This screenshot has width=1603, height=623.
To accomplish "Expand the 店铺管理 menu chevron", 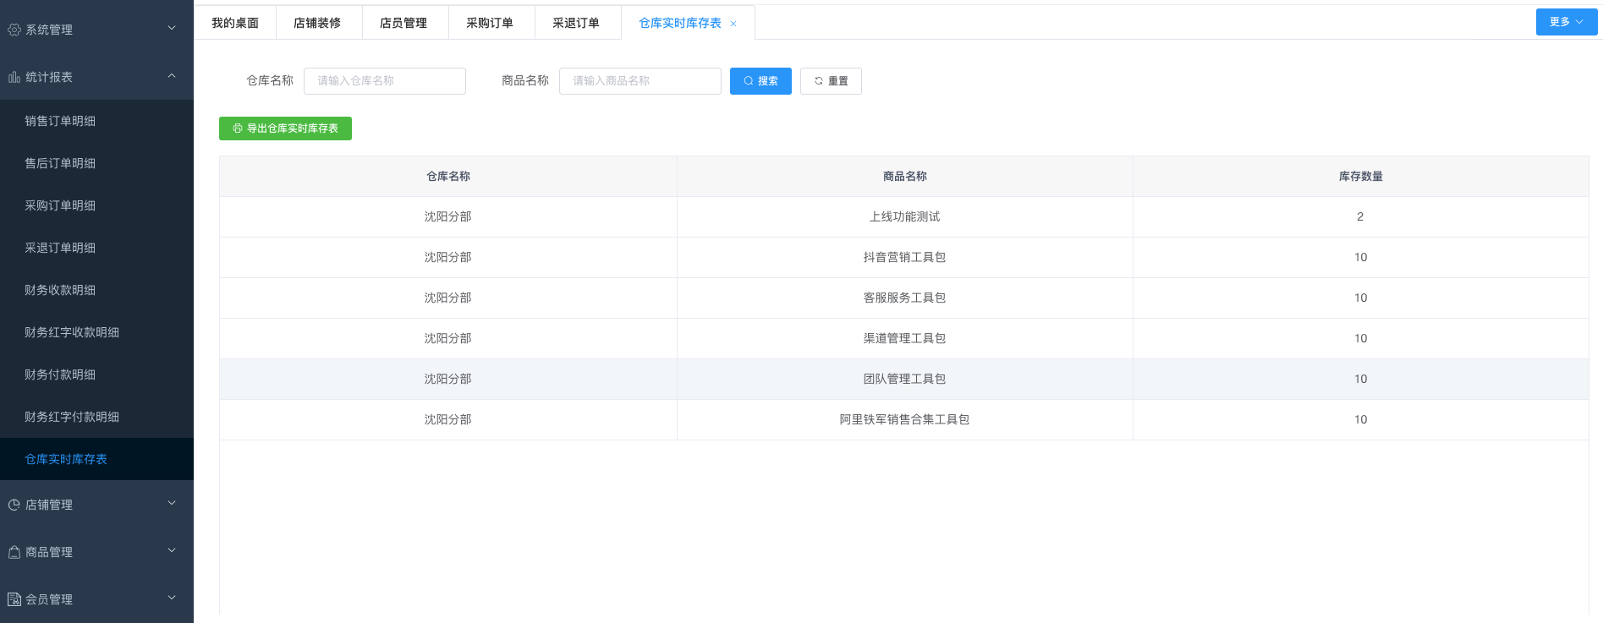I will tap(172, 503).
